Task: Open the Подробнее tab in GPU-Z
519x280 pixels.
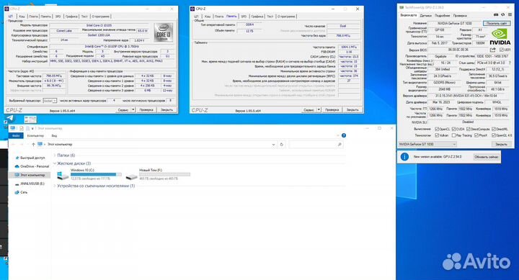Action: pos(442,16)
